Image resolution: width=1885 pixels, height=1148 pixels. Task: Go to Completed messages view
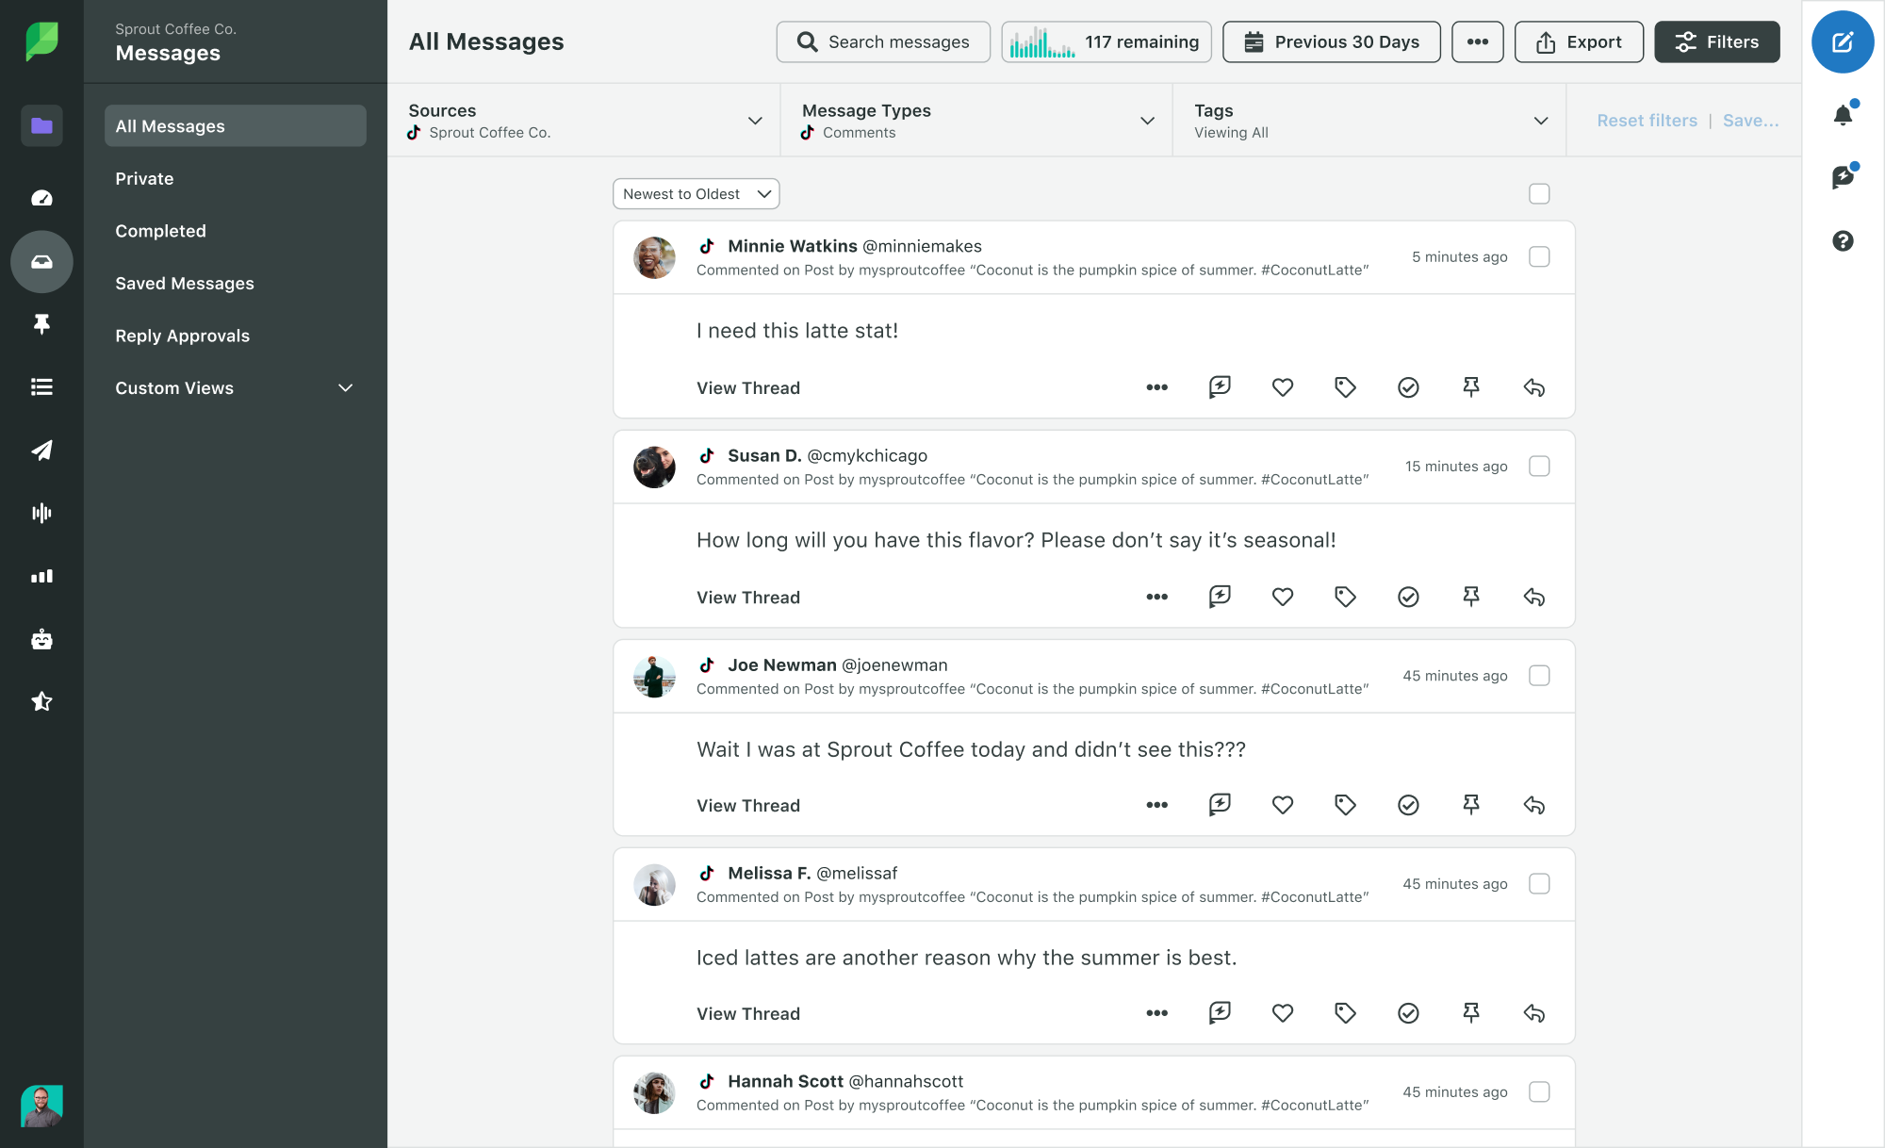click(160, 231)
